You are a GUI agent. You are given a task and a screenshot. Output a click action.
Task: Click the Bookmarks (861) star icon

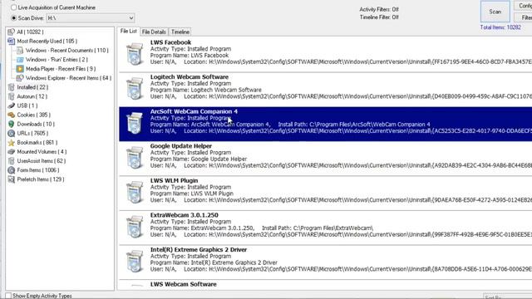coord(11,142)
